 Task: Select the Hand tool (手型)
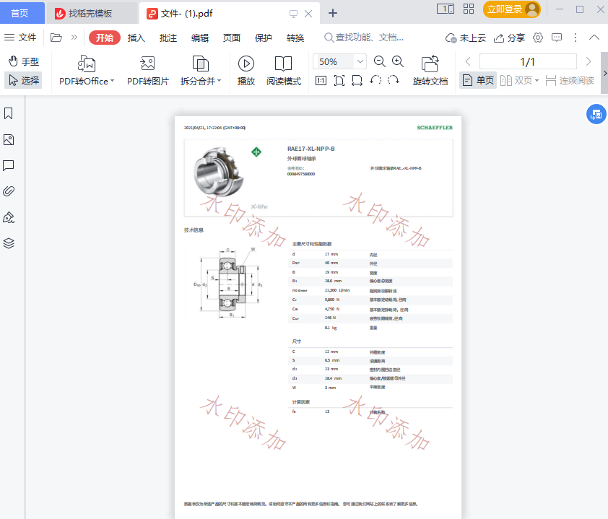click(x=24, y=61)
